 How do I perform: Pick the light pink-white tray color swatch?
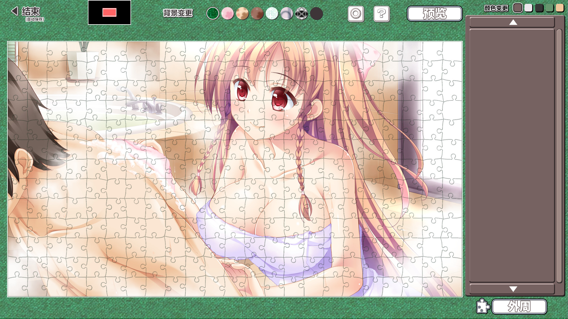pyautogui.click(x=528, y=8)
